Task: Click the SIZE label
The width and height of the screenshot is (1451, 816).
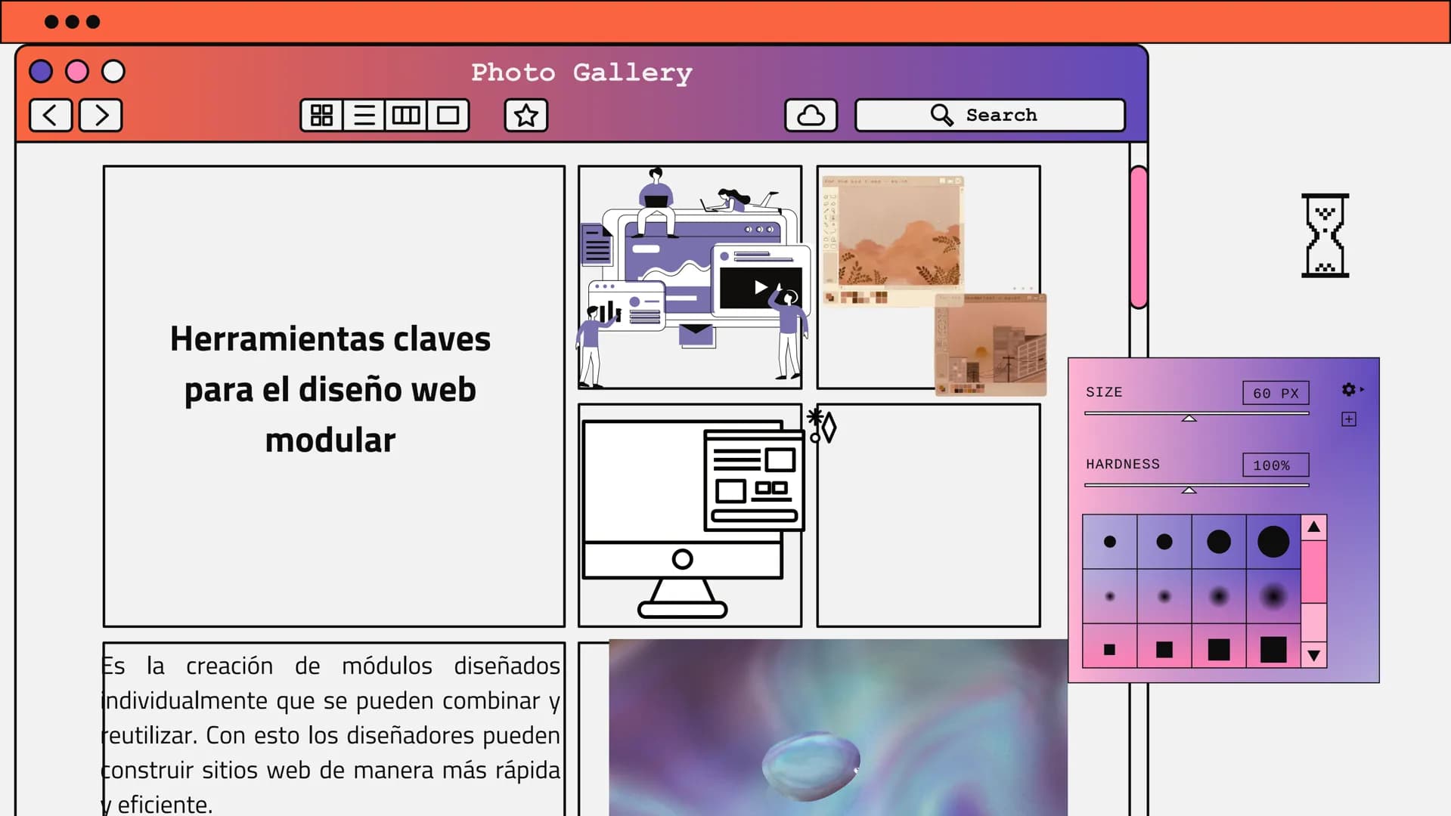Action: tap(1104, 392)
